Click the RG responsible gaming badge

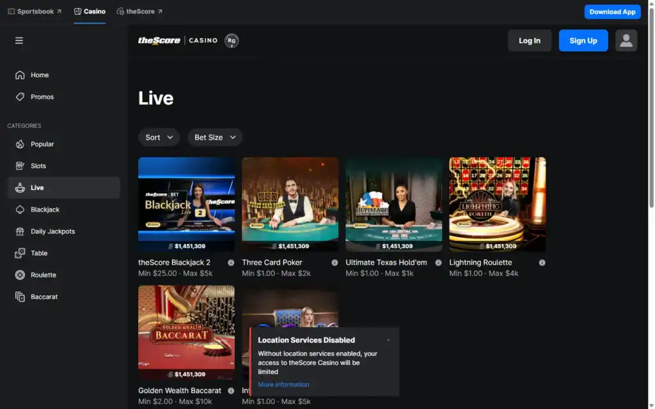[x=232, y=40]
